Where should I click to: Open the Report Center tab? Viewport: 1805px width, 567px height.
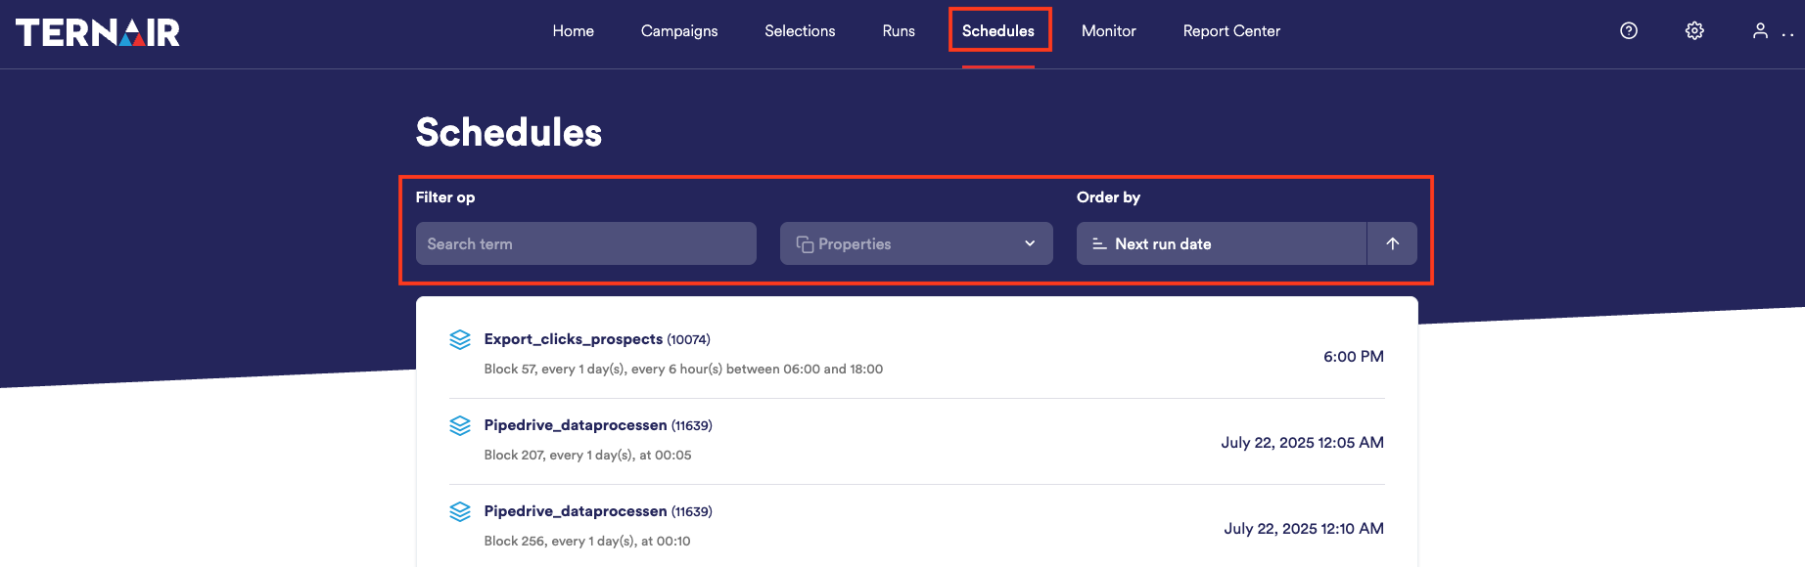tap(1231, 31)
